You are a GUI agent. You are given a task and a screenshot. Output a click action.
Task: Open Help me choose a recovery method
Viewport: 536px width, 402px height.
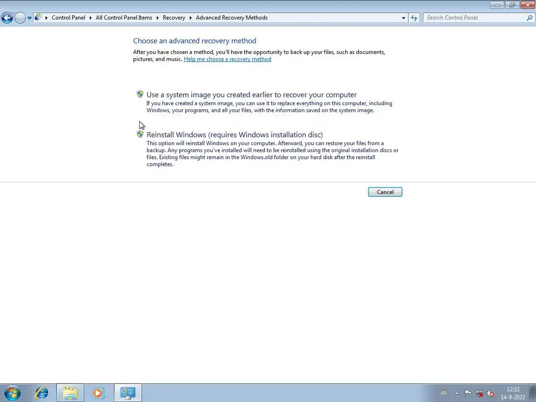pos(228,59)
